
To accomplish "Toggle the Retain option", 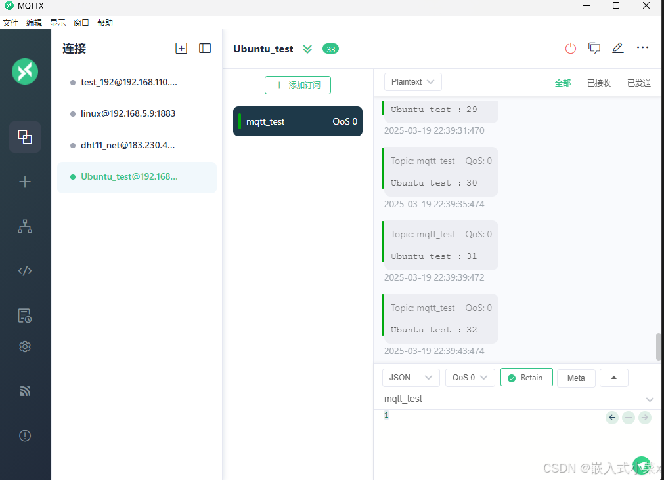I will point(526,377).
